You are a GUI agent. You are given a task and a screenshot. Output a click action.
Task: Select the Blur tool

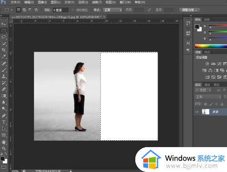(4, 102)
